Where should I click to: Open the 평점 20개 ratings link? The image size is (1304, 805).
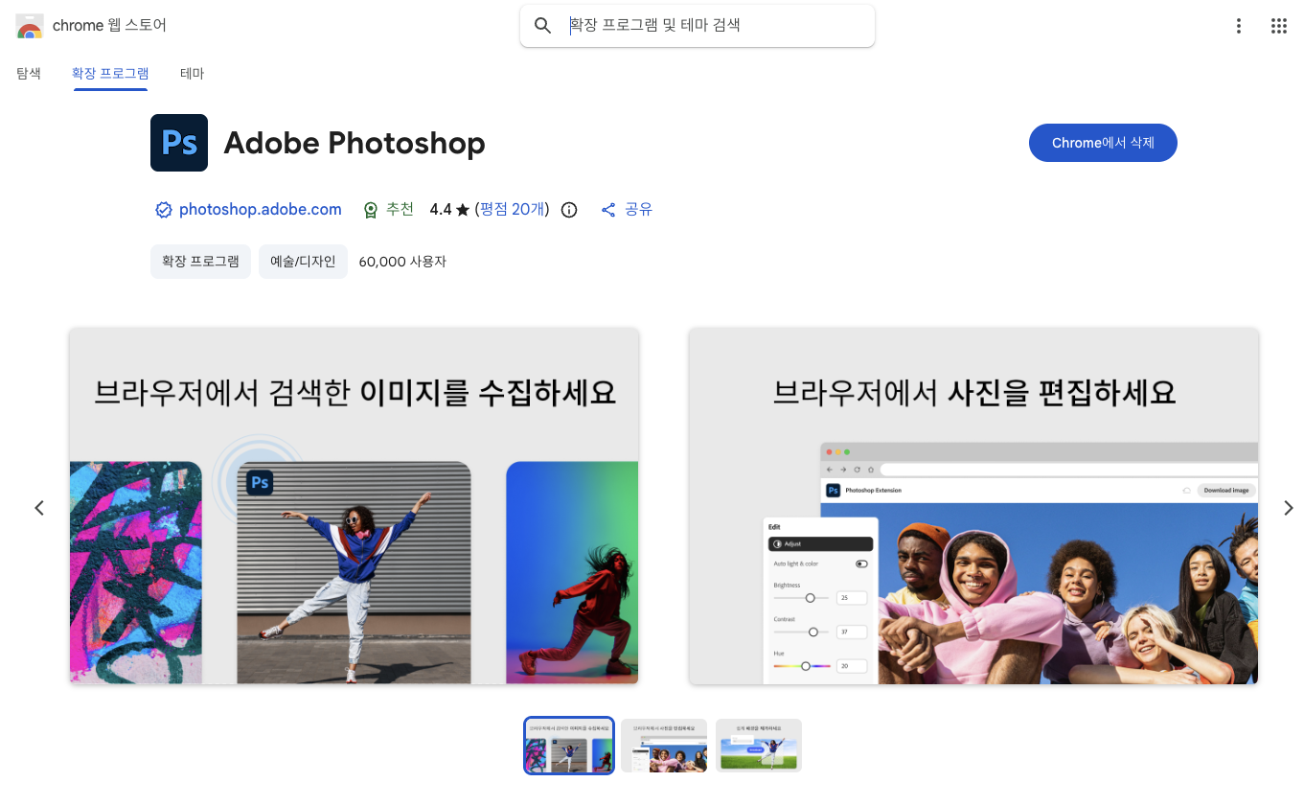click(x=512, y=210)
